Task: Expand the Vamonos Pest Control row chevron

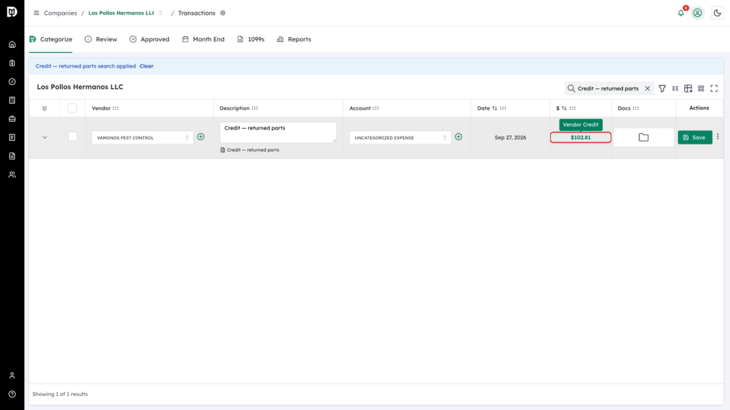Action: 45,137
